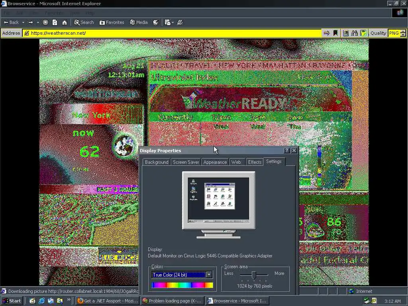408x306 pixels.
Task: Launch Outlook Express from Quick Launch
Action: [51, 301]
